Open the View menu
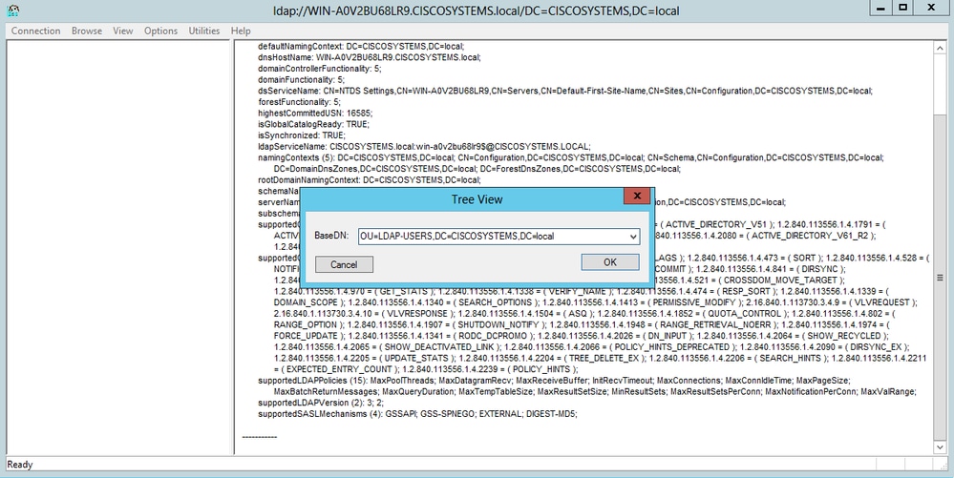 [123, 31]
